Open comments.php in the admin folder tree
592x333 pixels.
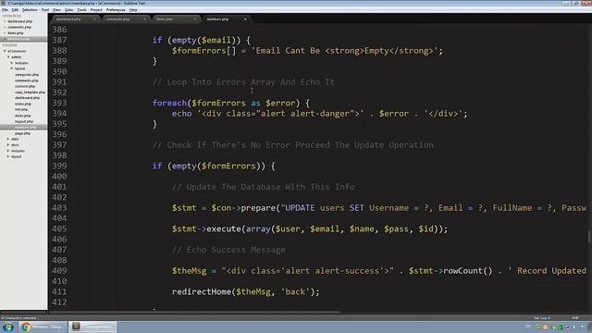pyautogui.click(x=27, y=80)
